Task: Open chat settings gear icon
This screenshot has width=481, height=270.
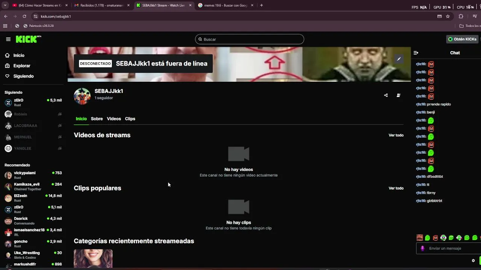Action: click(473, 261)
